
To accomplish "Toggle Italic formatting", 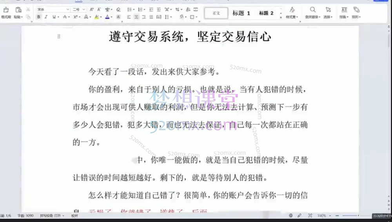I will [46, 17].
